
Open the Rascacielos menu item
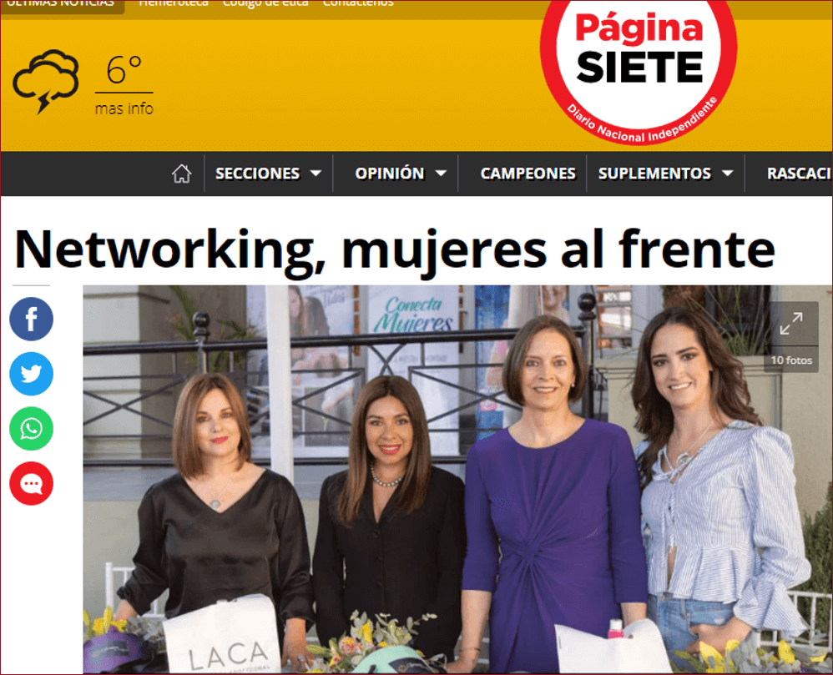799,174
